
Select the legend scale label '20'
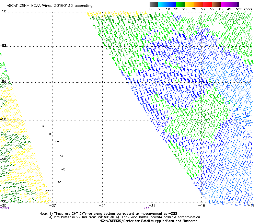coord(184,9)
